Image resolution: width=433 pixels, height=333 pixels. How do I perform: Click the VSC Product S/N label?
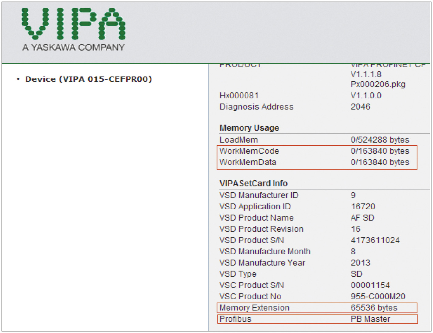252,285
